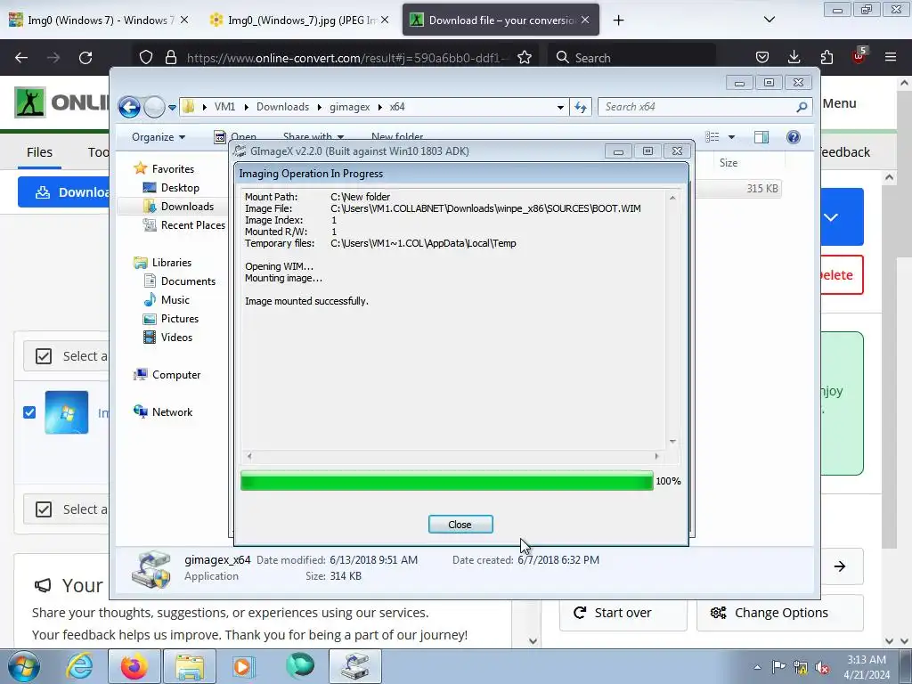This screenshot has width=912, height=684.
Task: Bookmark this page with the star icon
Action: pos(524,57)
